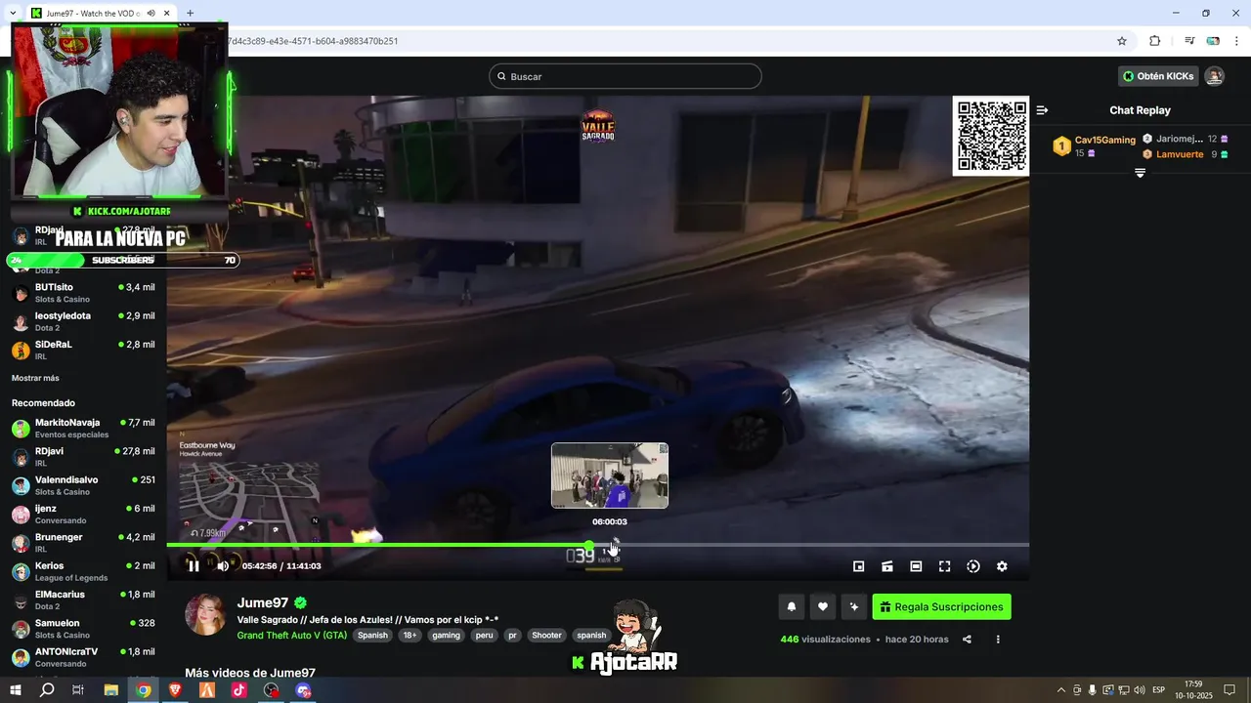The image size is (1251, 703).
Task: Open the user profile avatar menu
Action: tap(1214, 76)
